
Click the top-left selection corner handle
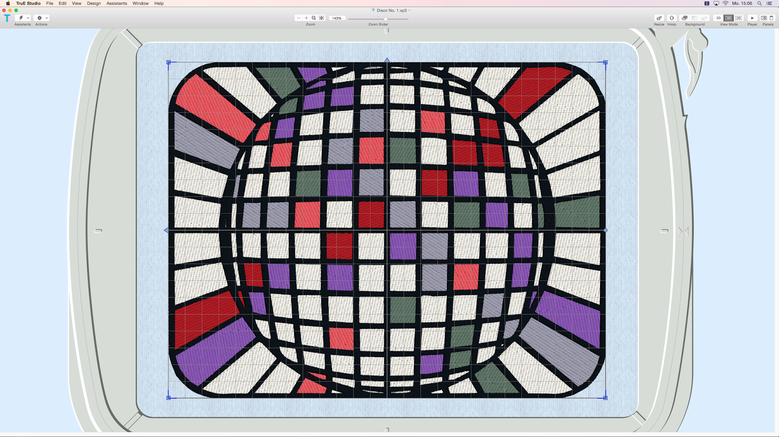point(168,62)
